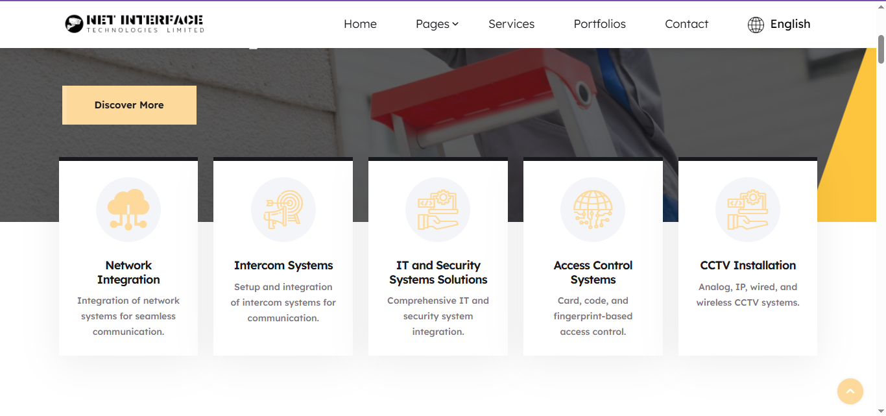Click the scroll-to-top arrow button
Viewport: 886px width, 416px height.
click(850, 391)
